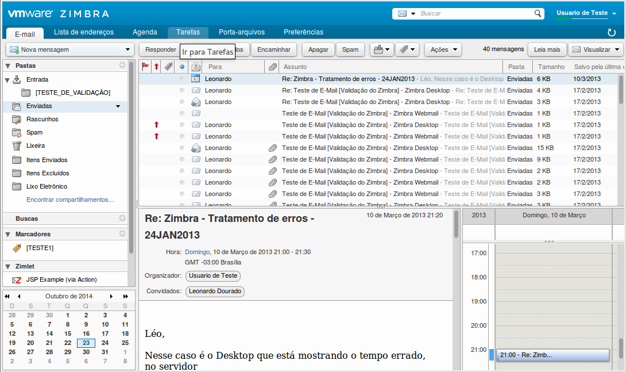The image size is (626, 372).
Task: Open the Preferências tab
Action: [x=303, y=32]
